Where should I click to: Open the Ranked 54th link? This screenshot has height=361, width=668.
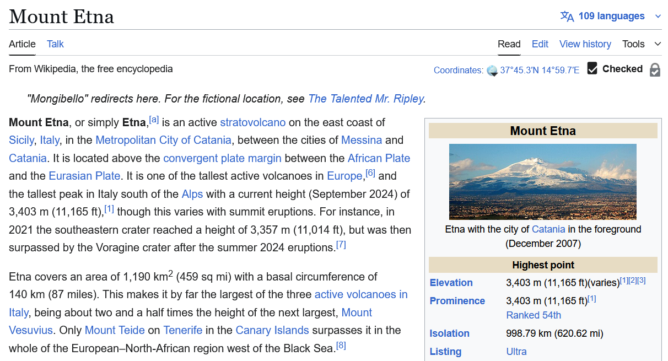(534, 315)
